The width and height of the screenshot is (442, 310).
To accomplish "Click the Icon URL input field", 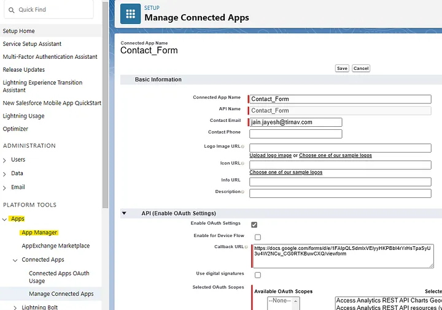I will point(340,165).
